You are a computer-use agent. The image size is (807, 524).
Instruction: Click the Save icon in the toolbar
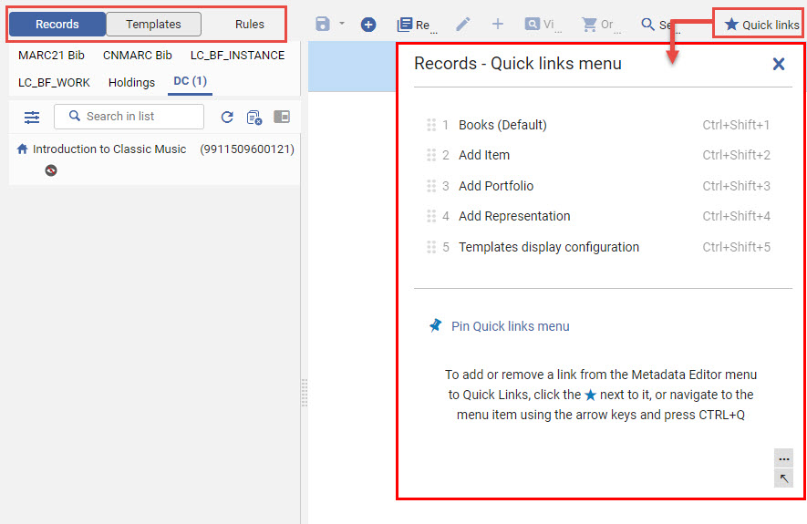coord(323,24)
